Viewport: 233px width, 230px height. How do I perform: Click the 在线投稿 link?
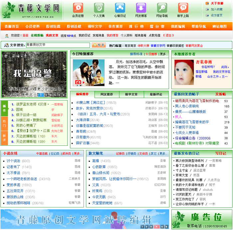click(x=37, y=35)
